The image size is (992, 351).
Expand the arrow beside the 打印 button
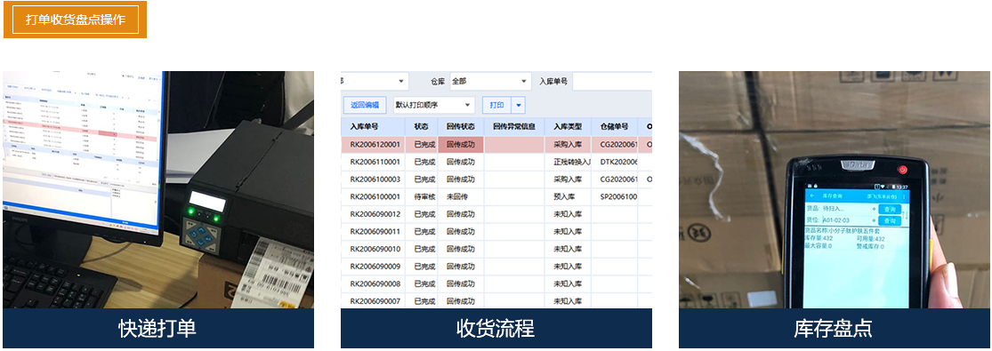tap(518, 105)
